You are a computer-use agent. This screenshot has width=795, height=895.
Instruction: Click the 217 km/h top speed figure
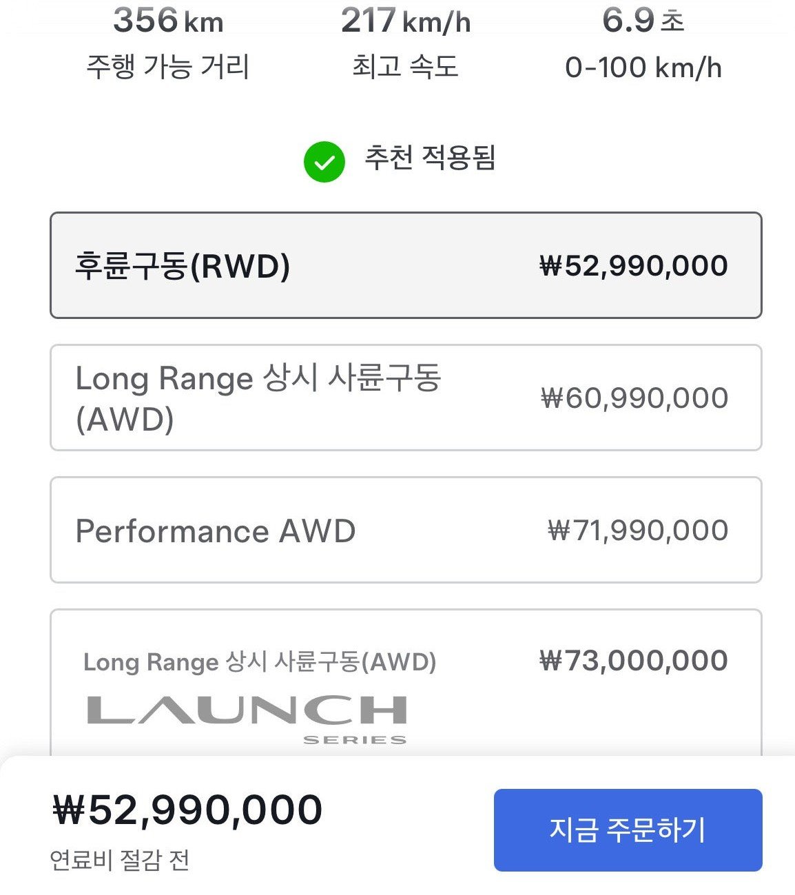click(x=405, y=21)
